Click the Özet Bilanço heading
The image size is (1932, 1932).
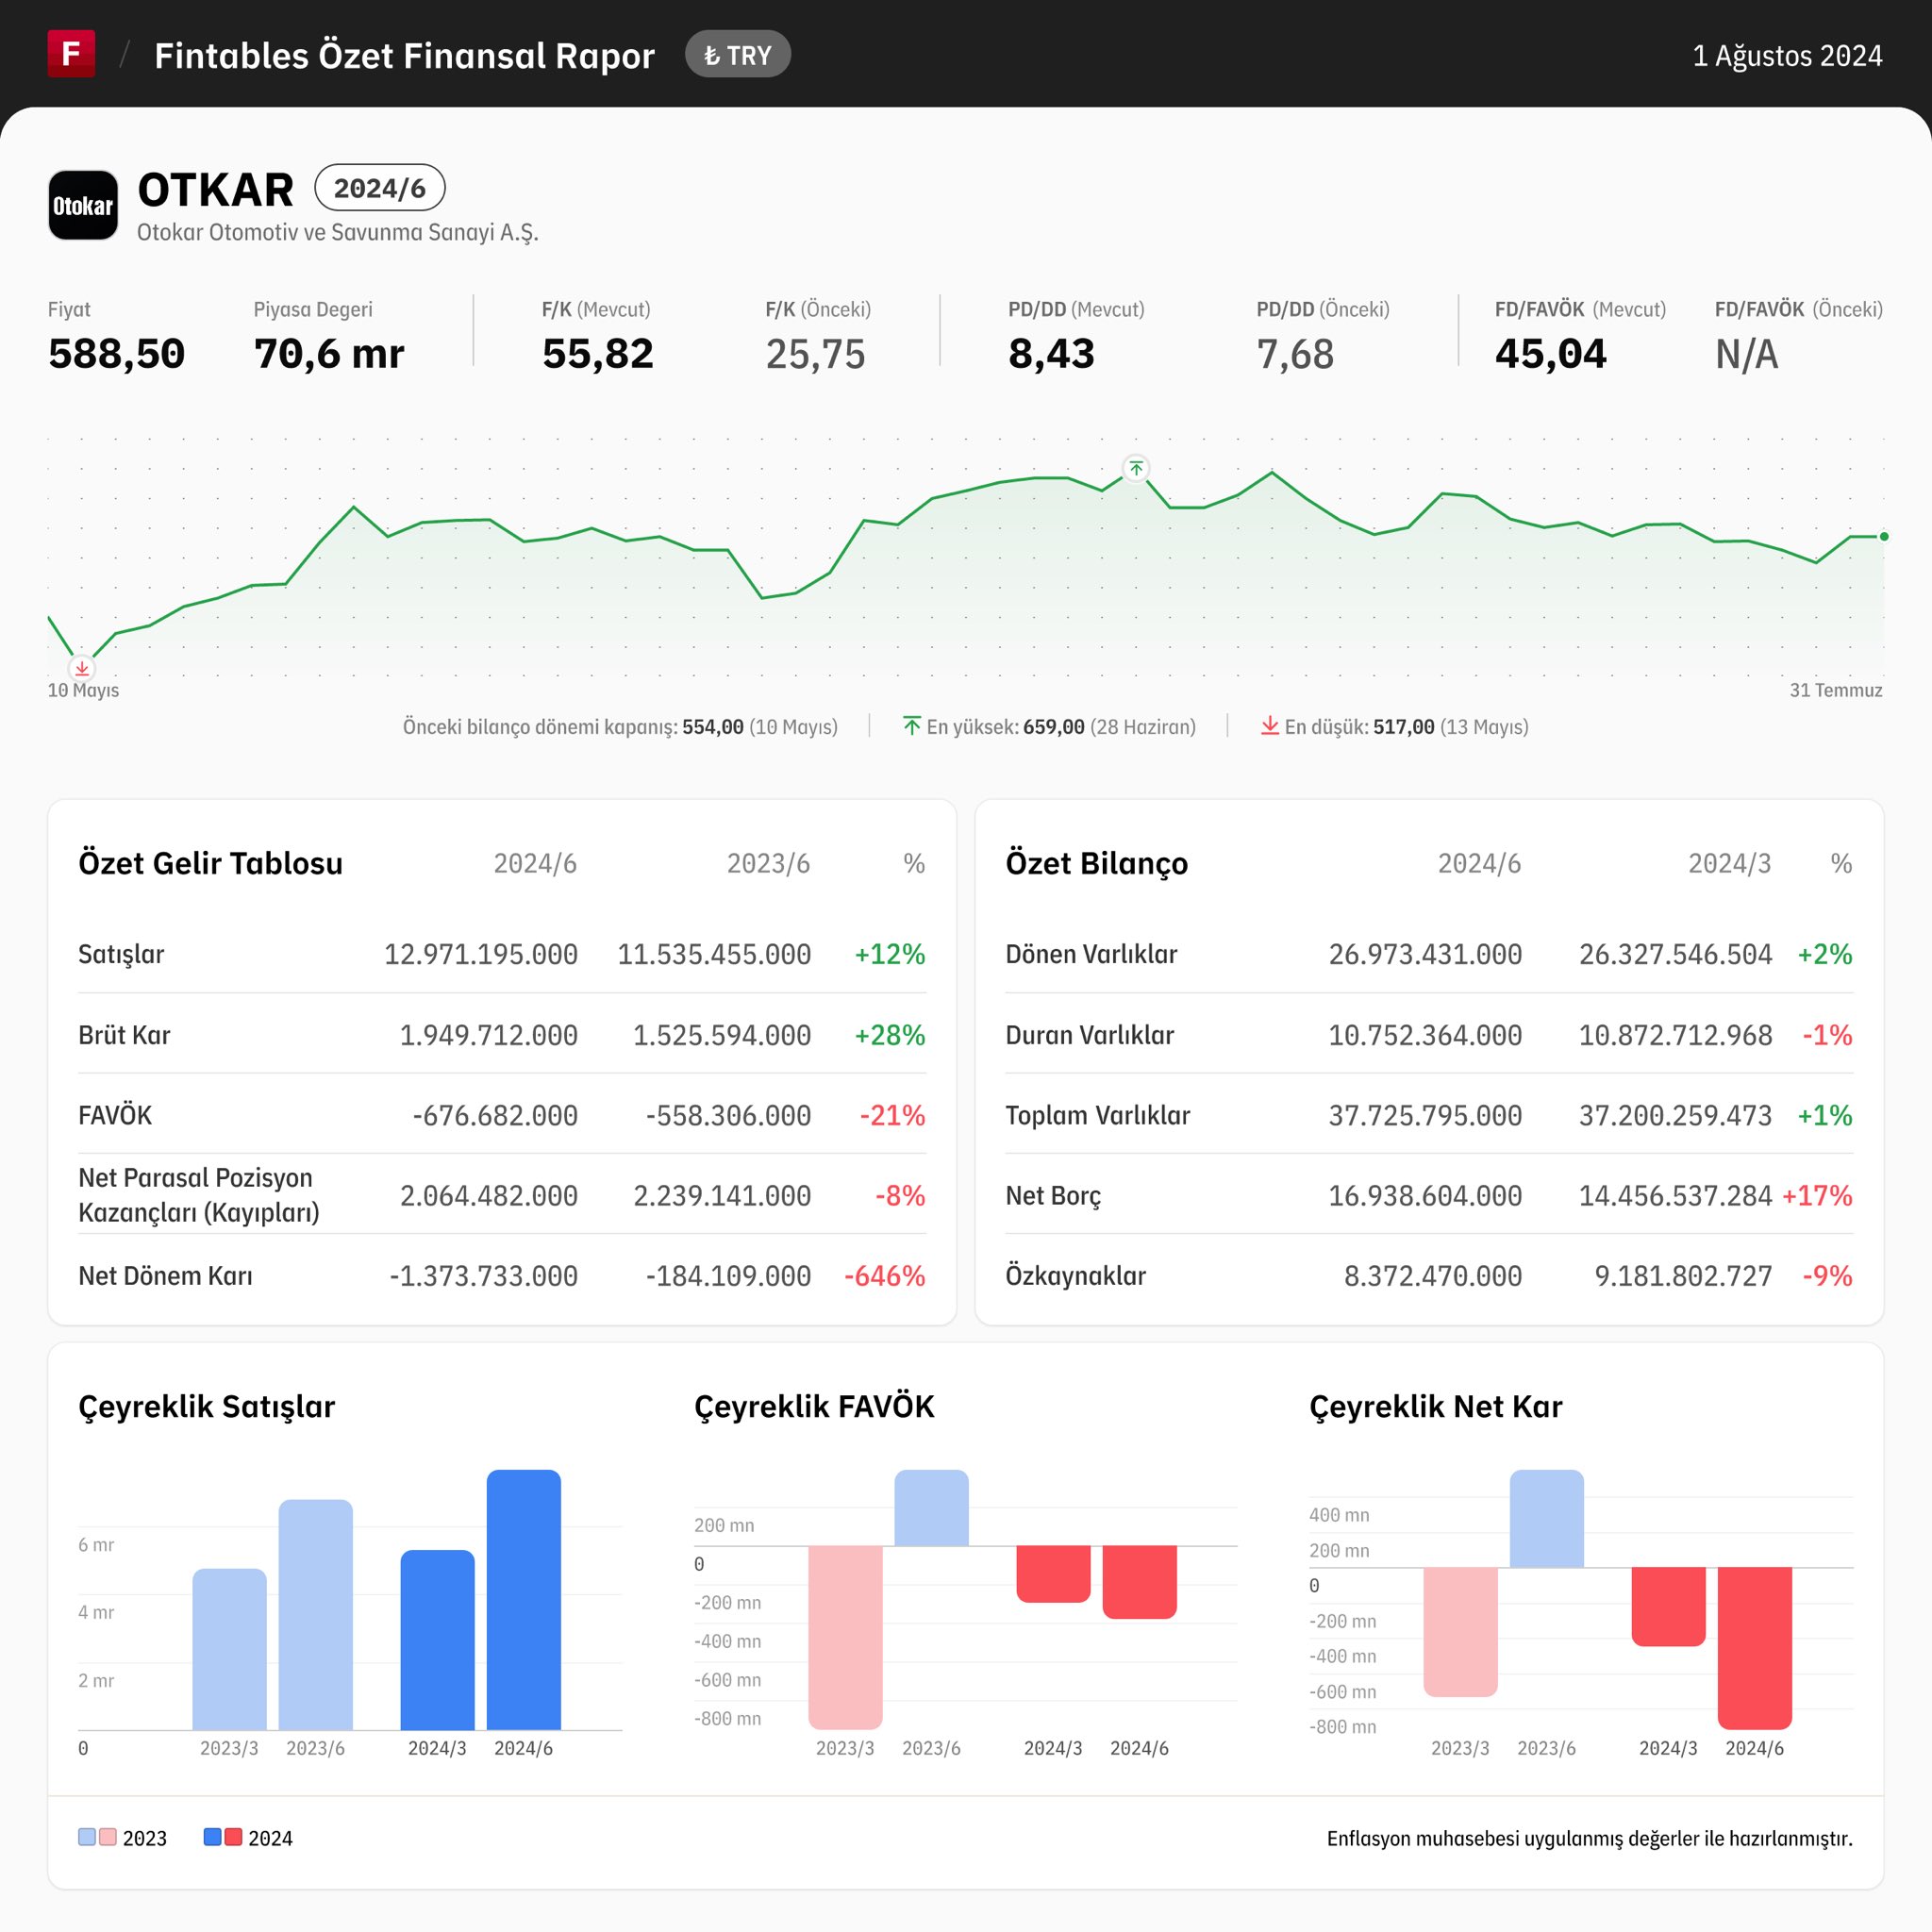click(1097, 863)
